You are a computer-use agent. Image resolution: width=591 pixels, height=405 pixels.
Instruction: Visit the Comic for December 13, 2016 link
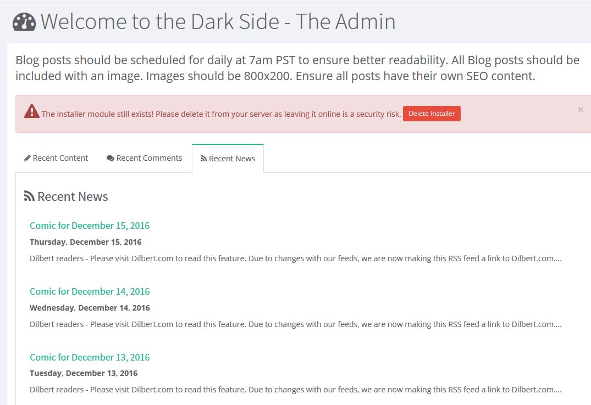click(x=90, y=357)
